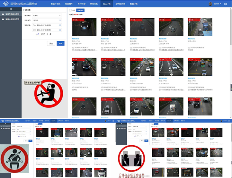
Task: Open the 智能搜车 tab
Action: (69, 4)
